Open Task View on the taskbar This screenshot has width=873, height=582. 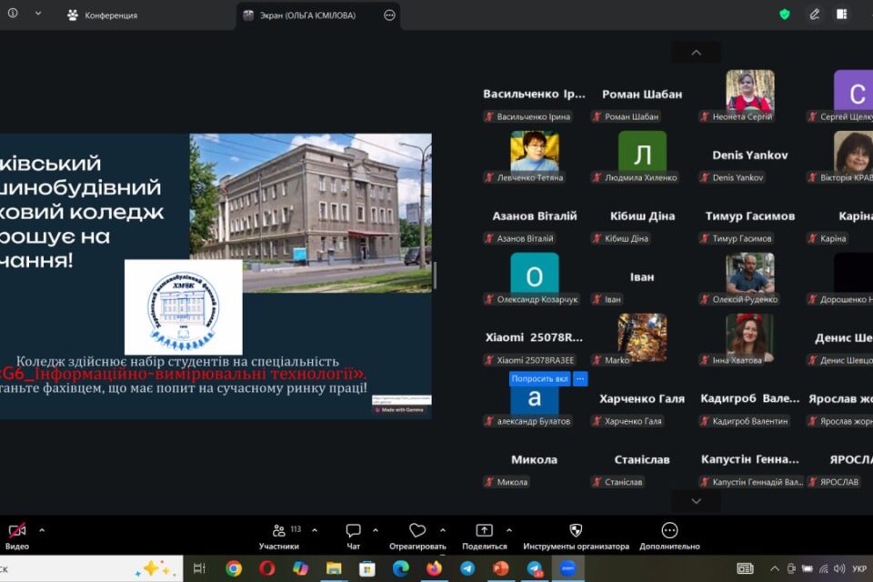[199, 568]
